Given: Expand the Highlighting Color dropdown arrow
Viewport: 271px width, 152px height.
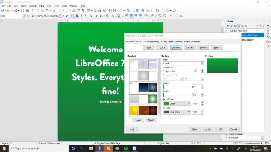Looking at the screenshot, I should (x=122, y=16).
